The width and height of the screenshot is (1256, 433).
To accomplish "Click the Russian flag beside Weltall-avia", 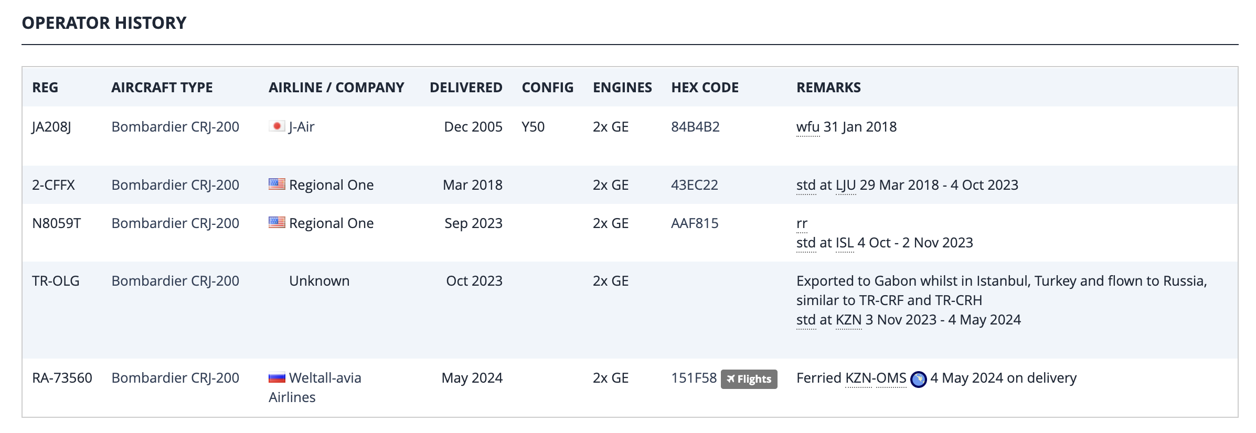I will tap(276, 377).
